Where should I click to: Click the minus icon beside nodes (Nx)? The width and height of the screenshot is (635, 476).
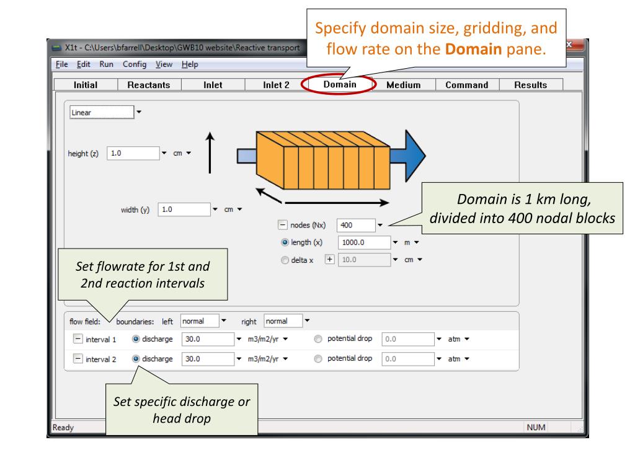coord(283,225)
